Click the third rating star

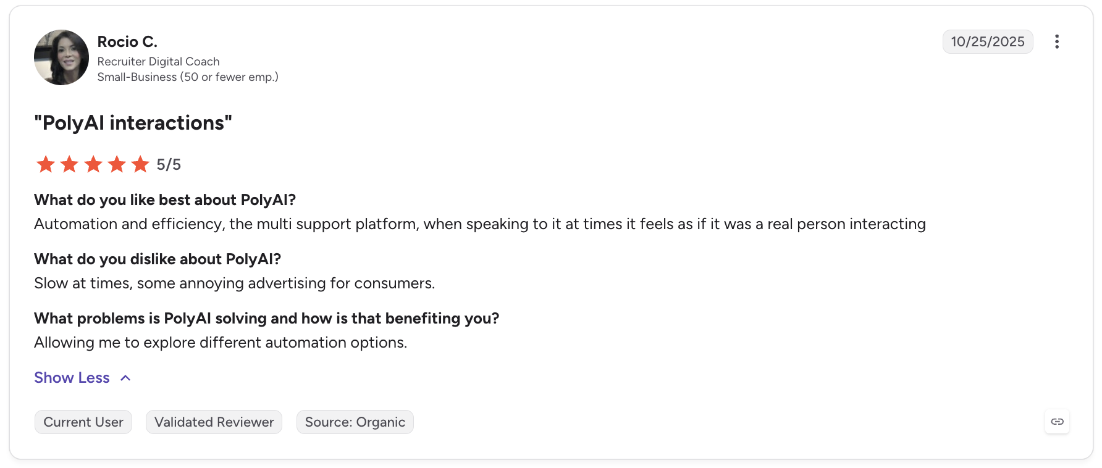[93, 164]
